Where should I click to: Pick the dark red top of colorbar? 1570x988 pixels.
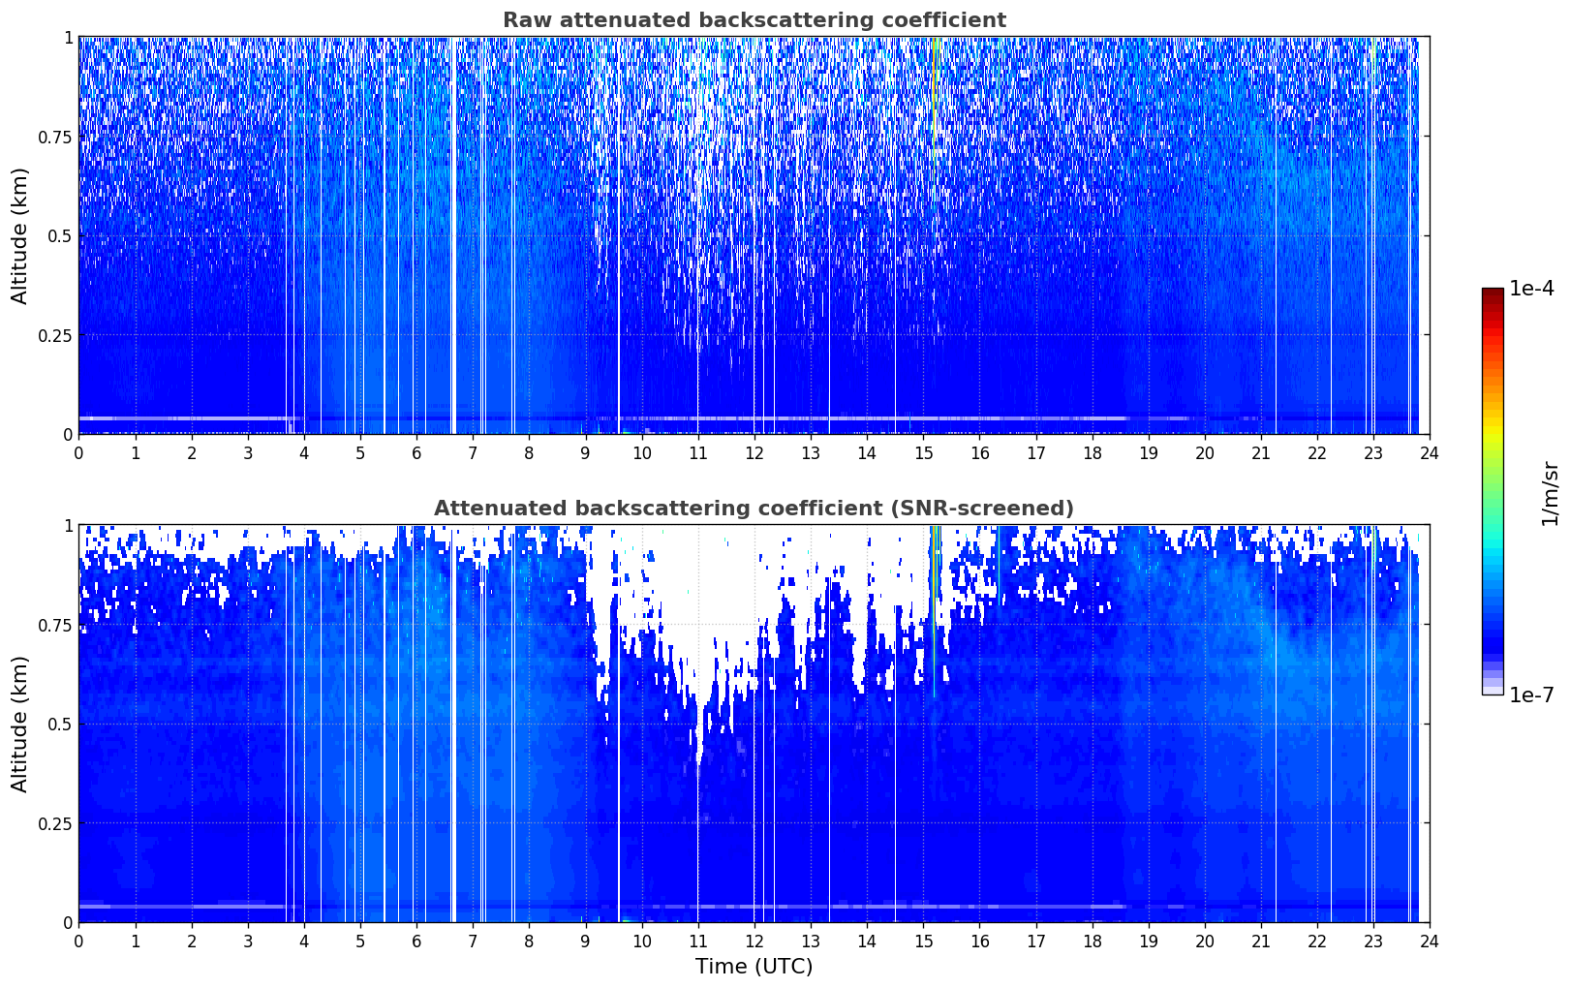1493,295
